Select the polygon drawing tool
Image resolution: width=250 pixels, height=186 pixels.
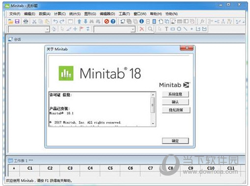point(204,29)
